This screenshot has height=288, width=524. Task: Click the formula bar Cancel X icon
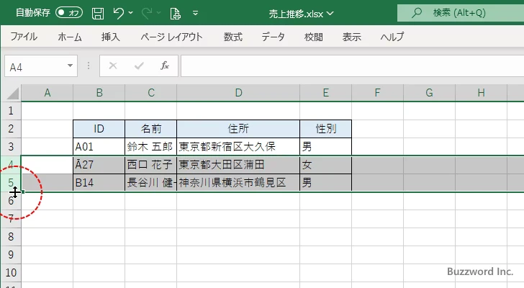(x=113, y=66)
